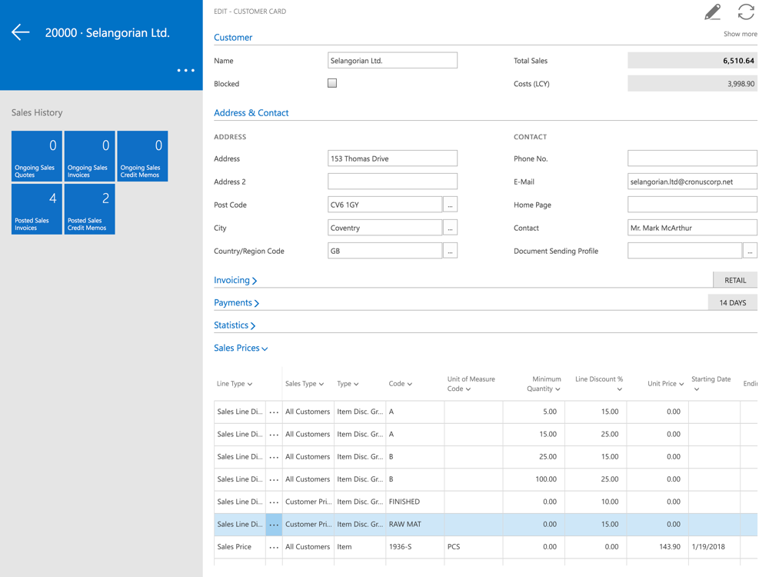Click the Address field with 153 Thomas Drive
Screen dimensions: 769x577
392,158
